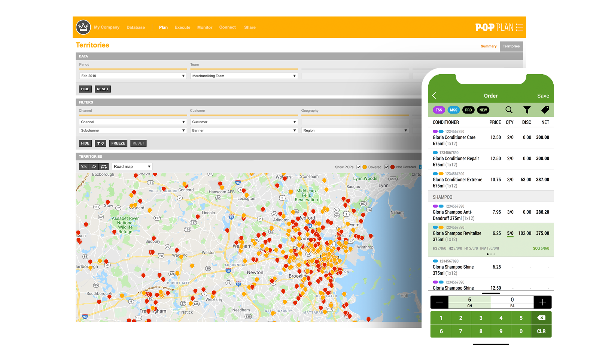
Task: Switch to the Summary tab
Action: click(x=489, y=46)
